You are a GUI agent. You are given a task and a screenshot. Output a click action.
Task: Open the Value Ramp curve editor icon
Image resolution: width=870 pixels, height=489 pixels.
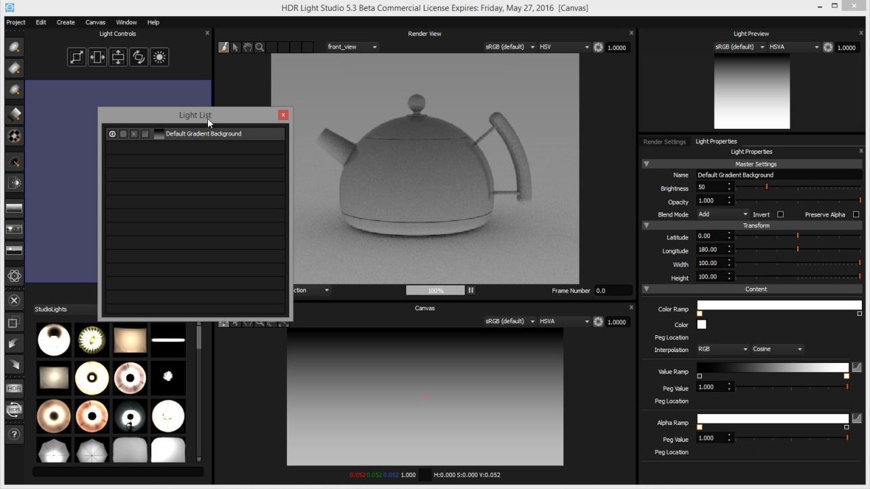(856, 367)
